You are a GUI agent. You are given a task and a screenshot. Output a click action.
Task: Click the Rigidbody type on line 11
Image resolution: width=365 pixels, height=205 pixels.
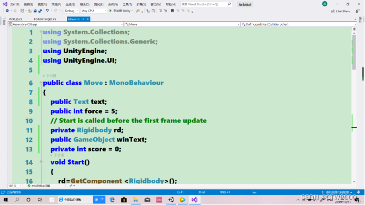coord(94,130)
